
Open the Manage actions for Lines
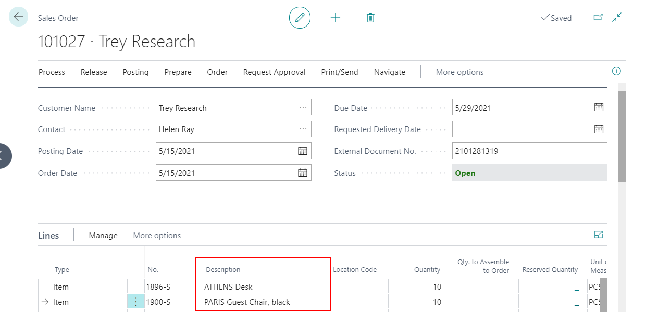[x=103, y=235]
